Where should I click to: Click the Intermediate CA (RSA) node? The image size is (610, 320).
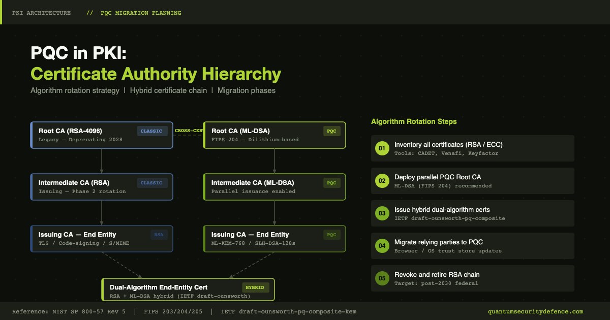(x=102, y=187)
